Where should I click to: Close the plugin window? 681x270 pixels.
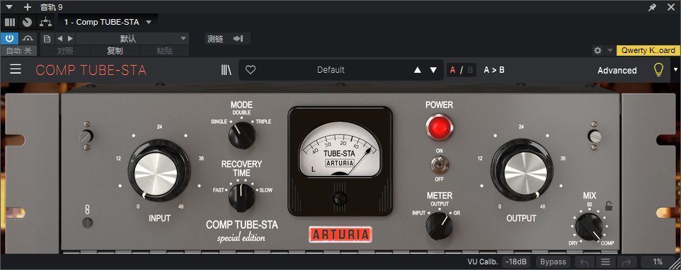[671, 7]
